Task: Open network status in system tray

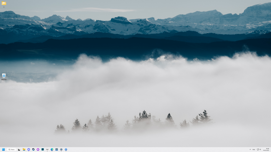Action: point(258,149)
